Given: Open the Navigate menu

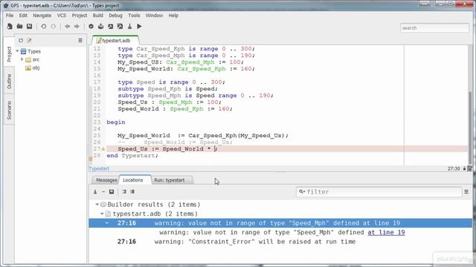Looking at the screenshot, I should point(42,16).
